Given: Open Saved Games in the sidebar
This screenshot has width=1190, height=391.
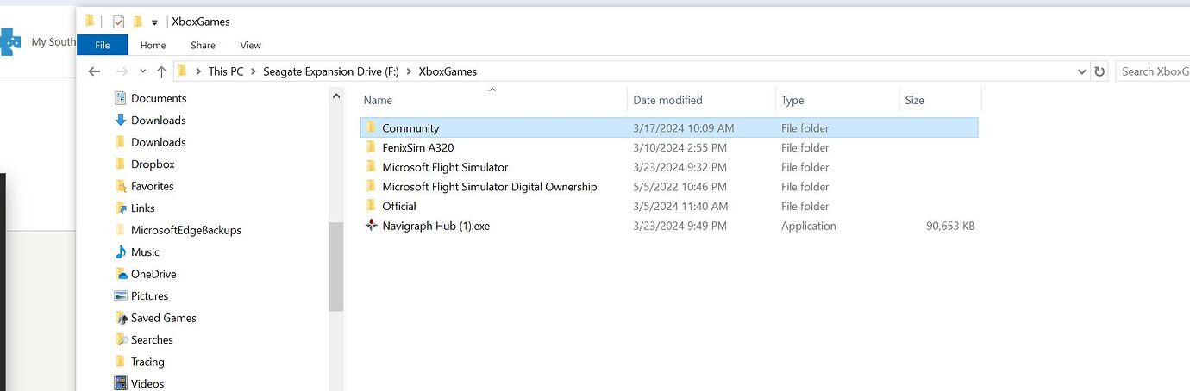Looking at the screenshot, I should coord(163,318).
